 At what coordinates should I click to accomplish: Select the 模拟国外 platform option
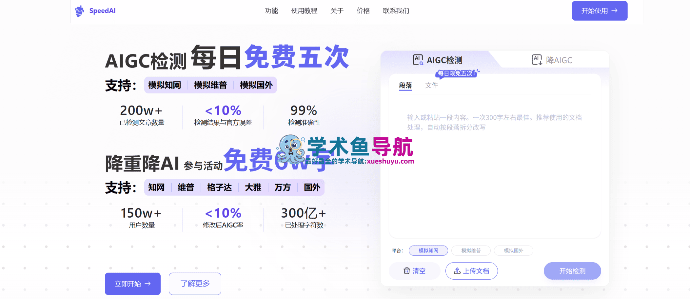(514, 250)
